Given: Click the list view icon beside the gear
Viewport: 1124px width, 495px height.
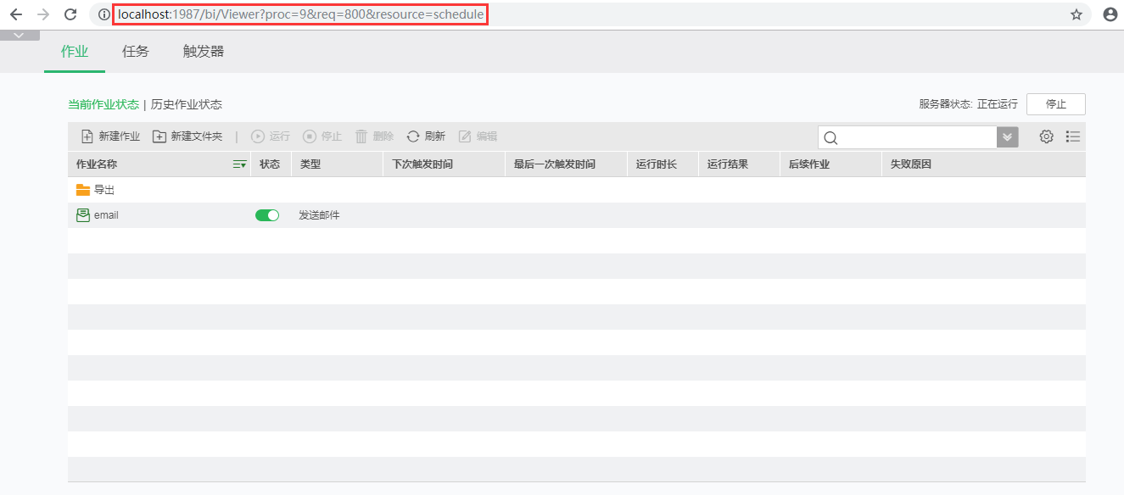Looking at the screenshot, I should point(1073,136).
